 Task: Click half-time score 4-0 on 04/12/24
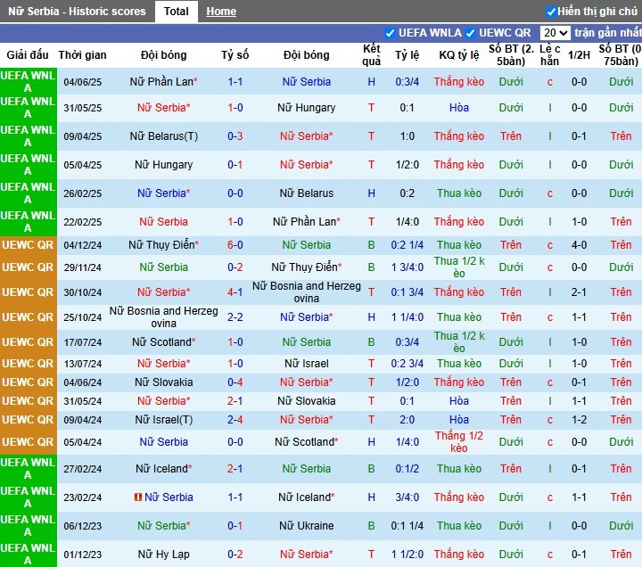click(579, 245)
